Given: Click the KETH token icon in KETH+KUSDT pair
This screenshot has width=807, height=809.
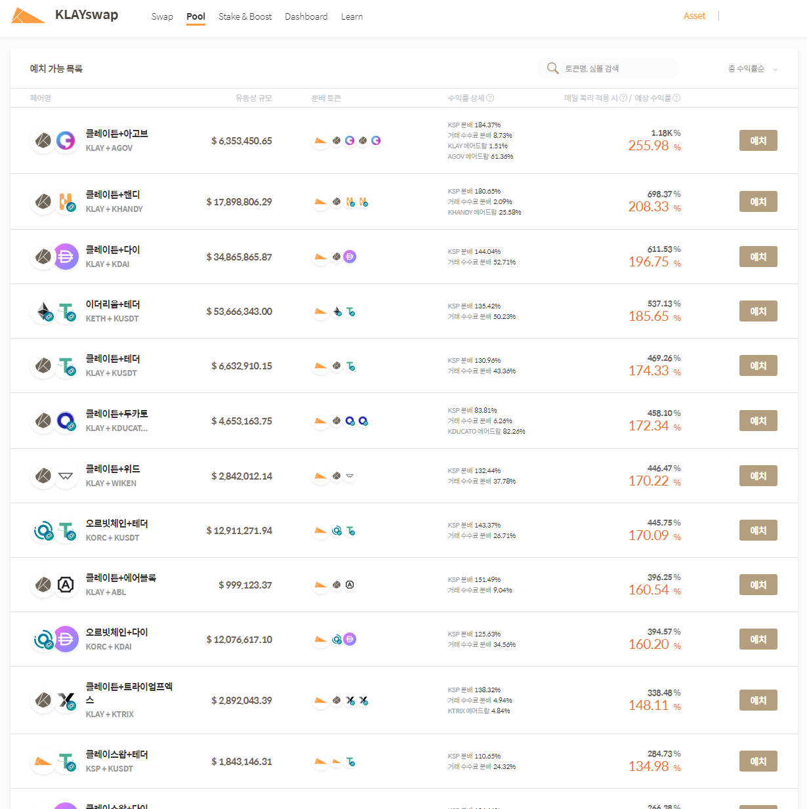Looking at the screenshot, I should point(43,311).
